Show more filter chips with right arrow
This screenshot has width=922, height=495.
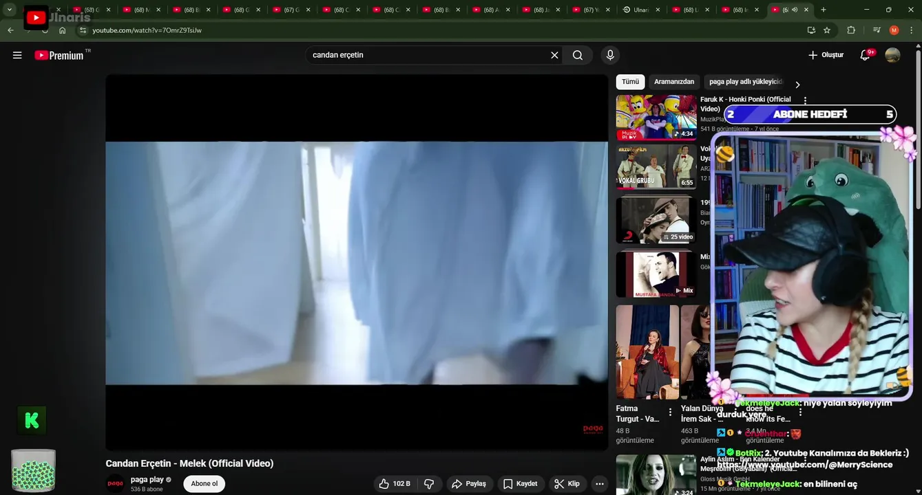point(797,85)
